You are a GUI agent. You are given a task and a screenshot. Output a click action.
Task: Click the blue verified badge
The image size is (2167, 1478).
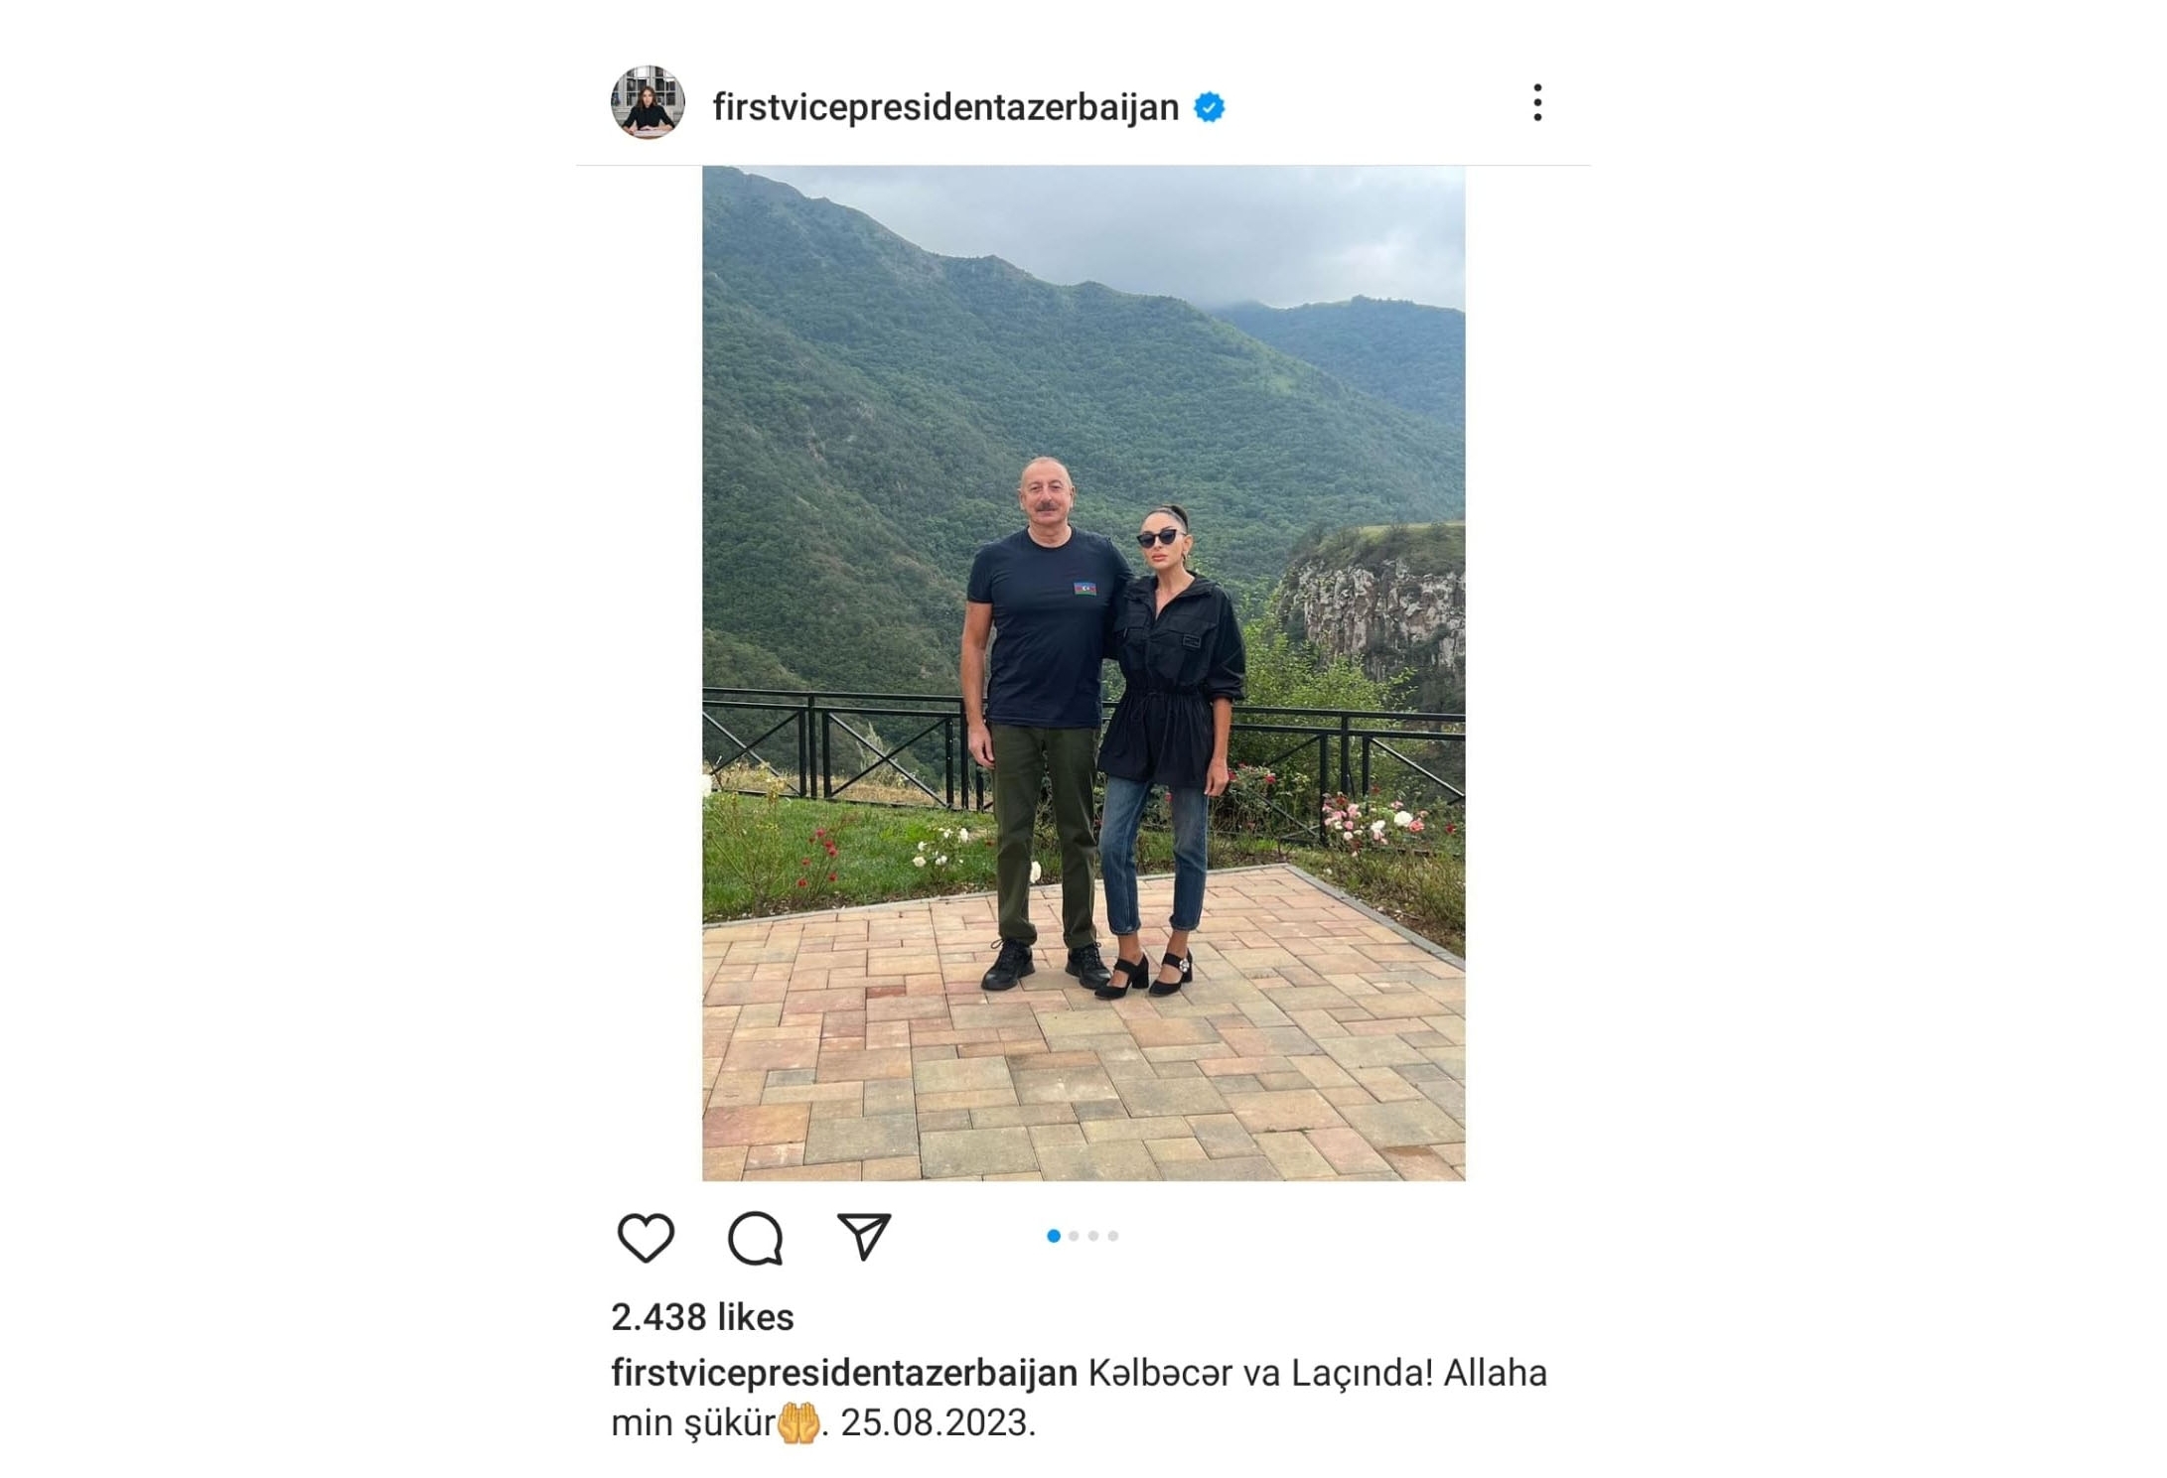[1210, 107]
